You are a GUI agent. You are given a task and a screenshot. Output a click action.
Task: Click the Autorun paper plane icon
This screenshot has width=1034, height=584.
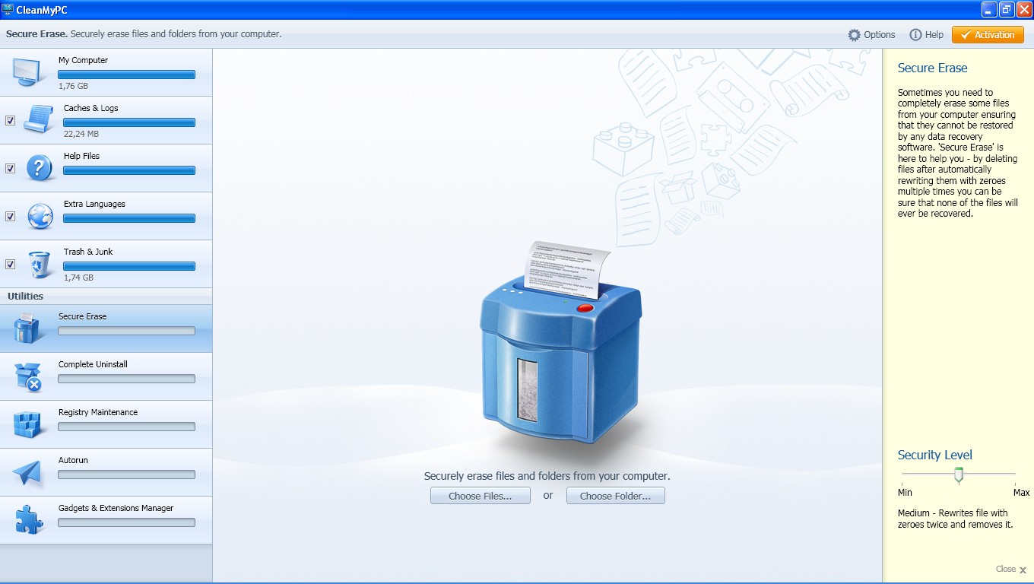[27, 472]
